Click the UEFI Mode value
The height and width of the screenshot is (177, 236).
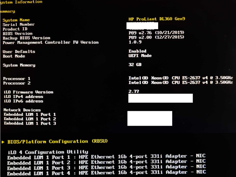pyautogui.click(x=140, y=56)
